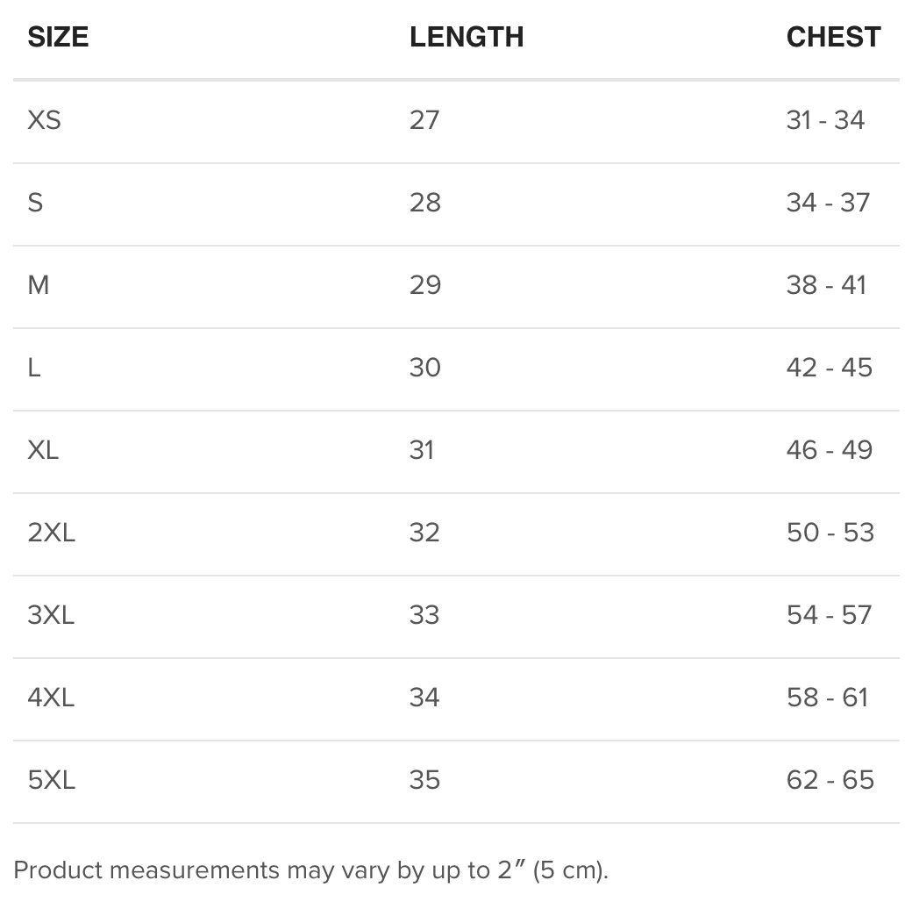Click the length value 27
Image resolution: width=912 pixels, height=909 pixels.
[x=424, y=120]
